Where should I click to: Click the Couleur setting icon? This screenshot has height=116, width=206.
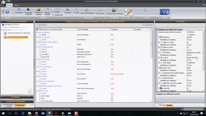161,58
